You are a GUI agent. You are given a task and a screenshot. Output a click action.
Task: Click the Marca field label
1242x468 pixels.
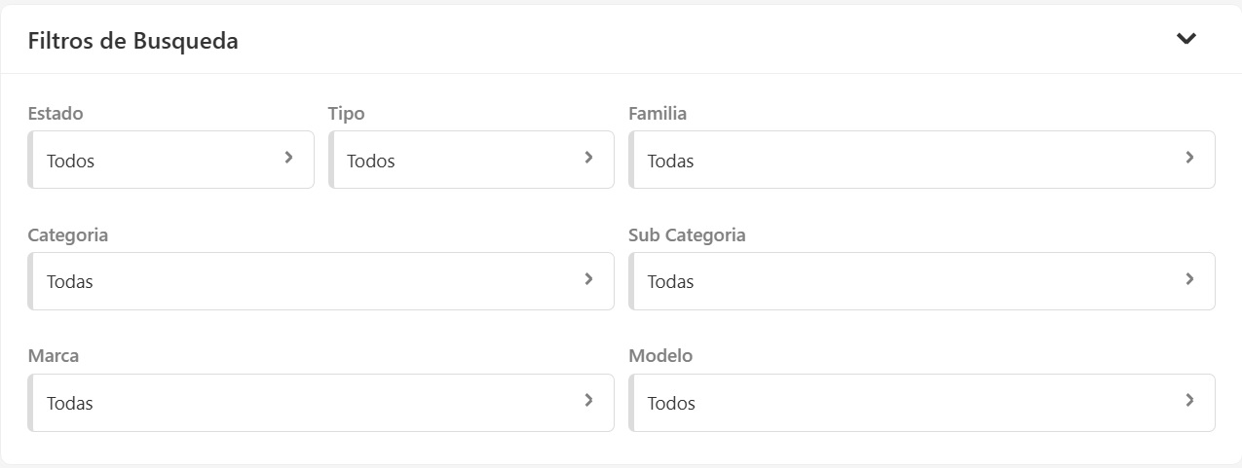[x=54, y=356]
